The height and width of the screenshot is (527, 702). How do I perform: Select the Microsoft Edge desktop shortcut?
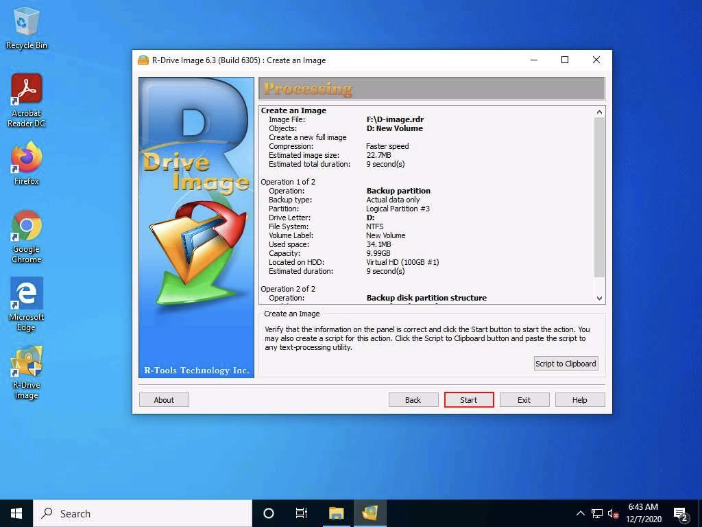[27, 304]
